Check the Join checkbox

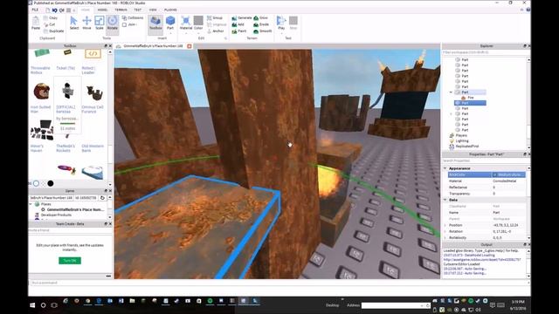(x=124, y=25)
